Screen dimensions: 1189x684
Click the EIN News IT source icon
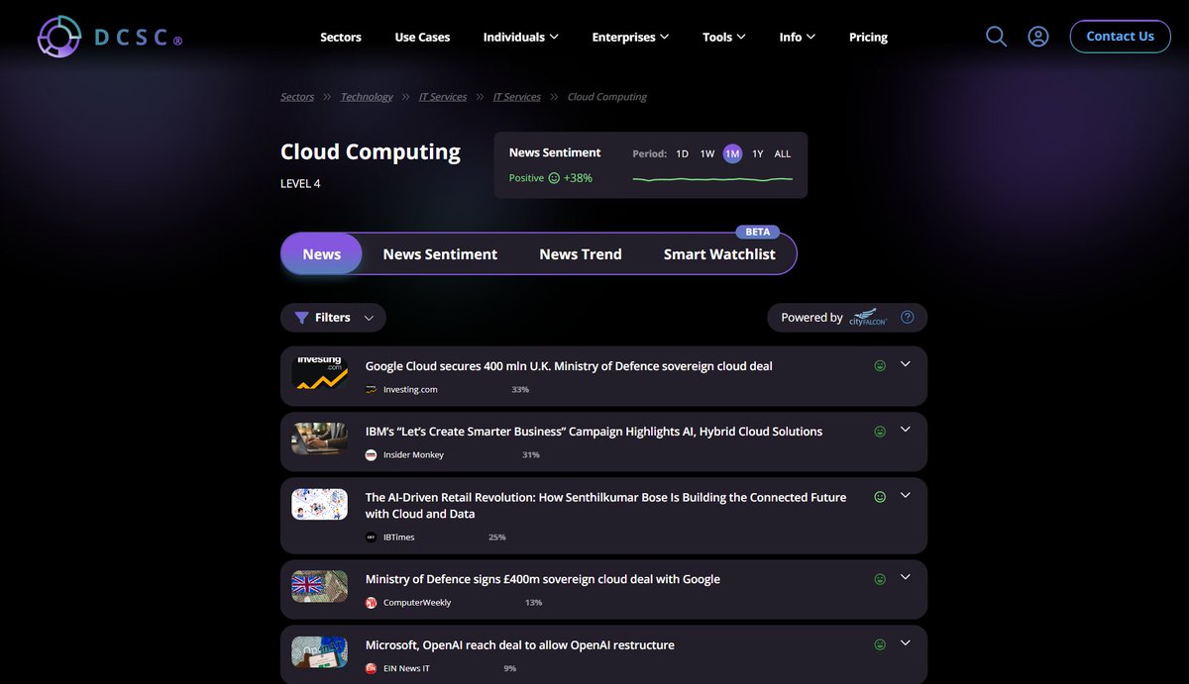371,668
